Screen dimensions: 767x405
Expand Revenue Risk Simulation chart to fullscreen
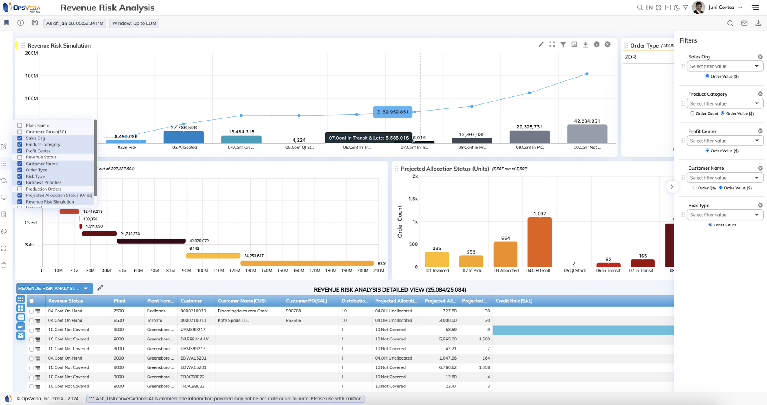(x=552, y=44)
